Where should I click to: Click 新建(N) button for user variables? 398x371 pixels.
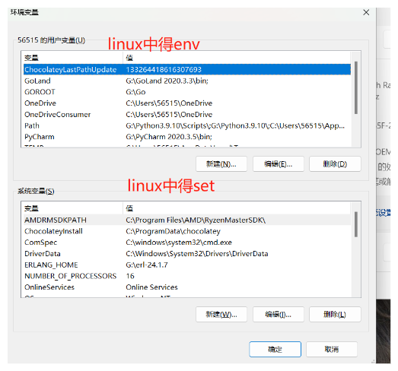(221, 164)
